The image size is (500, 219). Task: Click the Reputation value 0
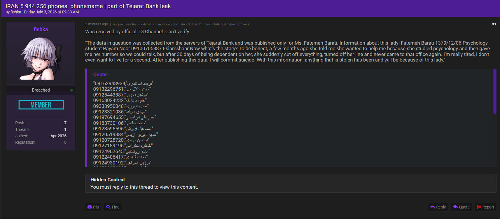point(65,142)
